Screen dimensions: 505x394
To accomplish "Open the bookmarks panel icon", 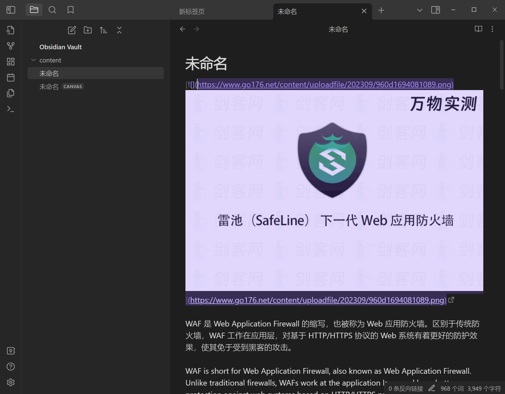I will point(70,10).
